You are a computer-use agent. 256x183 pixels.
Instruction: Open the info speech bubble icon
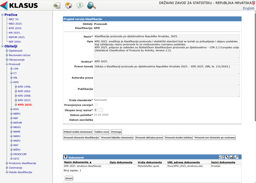[80, 5]
